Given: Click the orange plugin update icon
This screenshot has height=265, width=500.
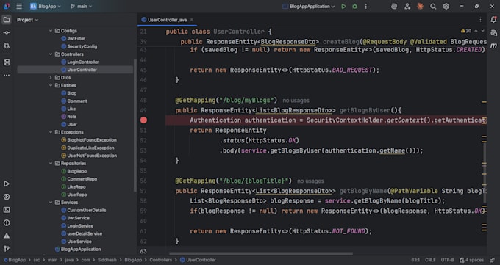Looking at the screenshot, I should pos(421,7).
